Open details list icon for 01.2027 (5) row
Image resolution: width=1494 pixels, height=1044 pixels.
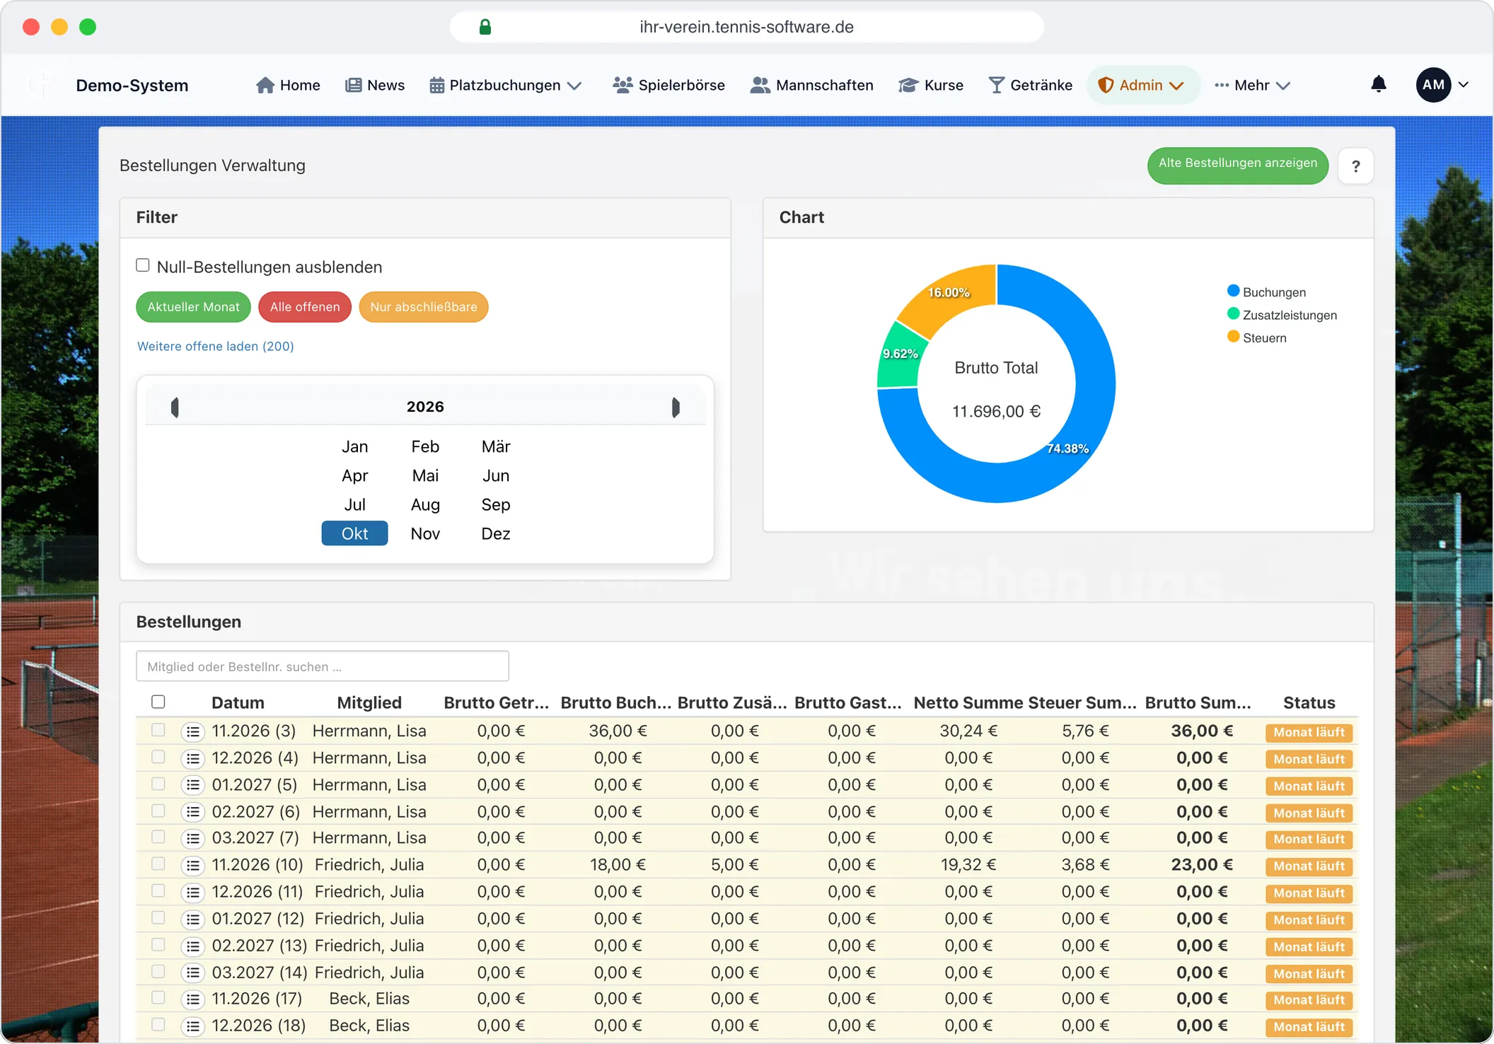(x=192, y=785)
